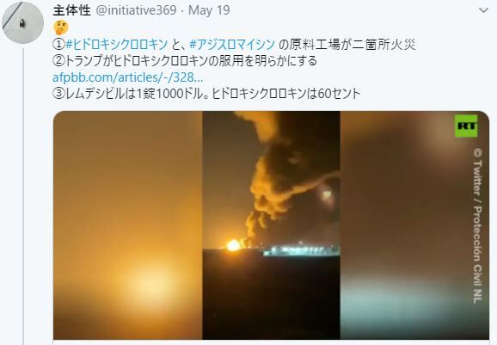Click the bright fireball in the video

234,245
